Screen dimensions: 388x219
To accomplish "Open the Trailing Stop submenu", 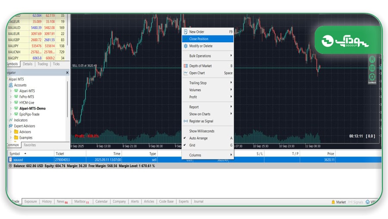I will click(208, 83).
